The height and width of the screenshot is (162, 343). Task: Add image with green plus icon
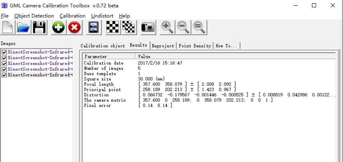[x=58, y=28]
